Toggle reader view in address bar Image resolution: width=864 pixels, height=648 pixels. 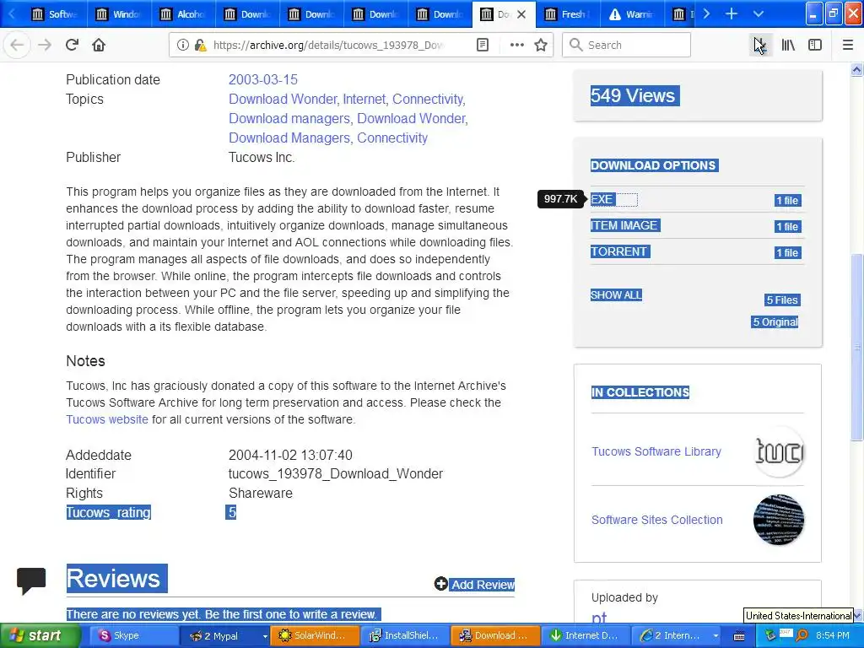click(x=482, y=45)
